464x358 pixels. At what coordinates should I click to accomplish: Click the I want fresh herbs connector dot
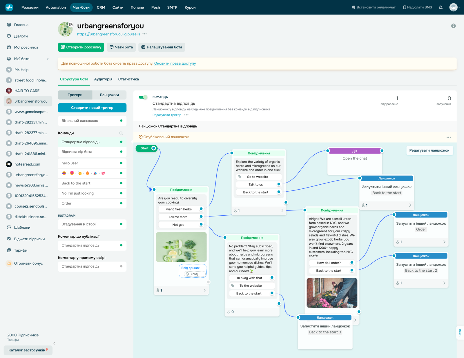tap(201, 209)
